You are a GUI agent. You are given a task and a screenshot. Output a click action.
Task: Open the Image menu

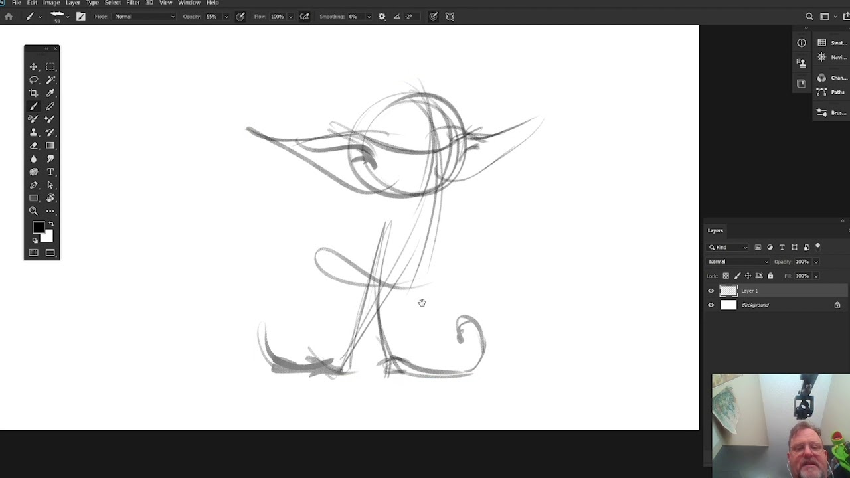pos(52,3)
